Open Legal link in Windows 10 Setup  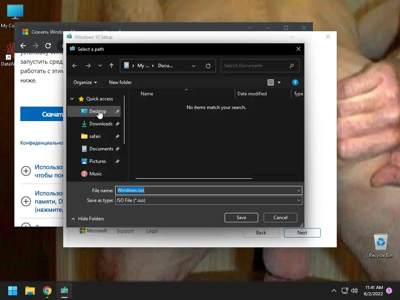[152, 231]
